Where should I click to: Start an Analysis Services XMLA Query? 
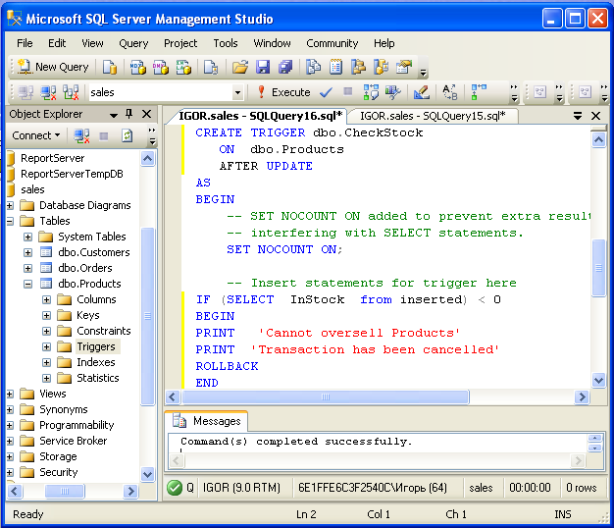pos(183,67)
